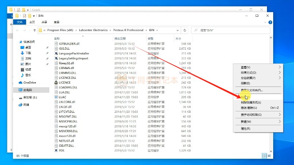The width and height of the screenshot is (294, 165).
Task: Switch to details view in status bar
Action: (264, 156)
